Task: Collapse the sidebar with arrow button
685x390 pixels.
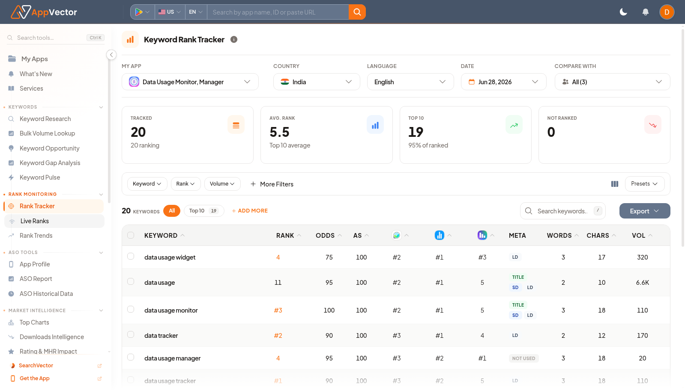Action: click(x=111, y=55)
